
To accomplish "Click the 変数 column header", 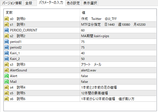I will [42, 13].
